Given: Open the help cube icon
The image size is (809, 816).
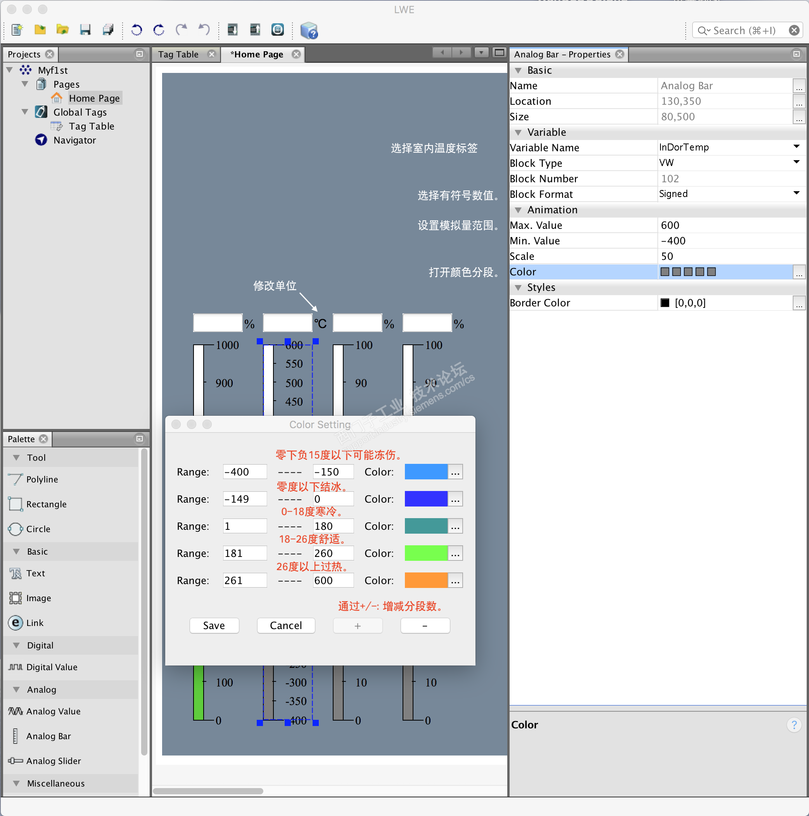Looking at the screenshot, I should [x=309, y=30].
